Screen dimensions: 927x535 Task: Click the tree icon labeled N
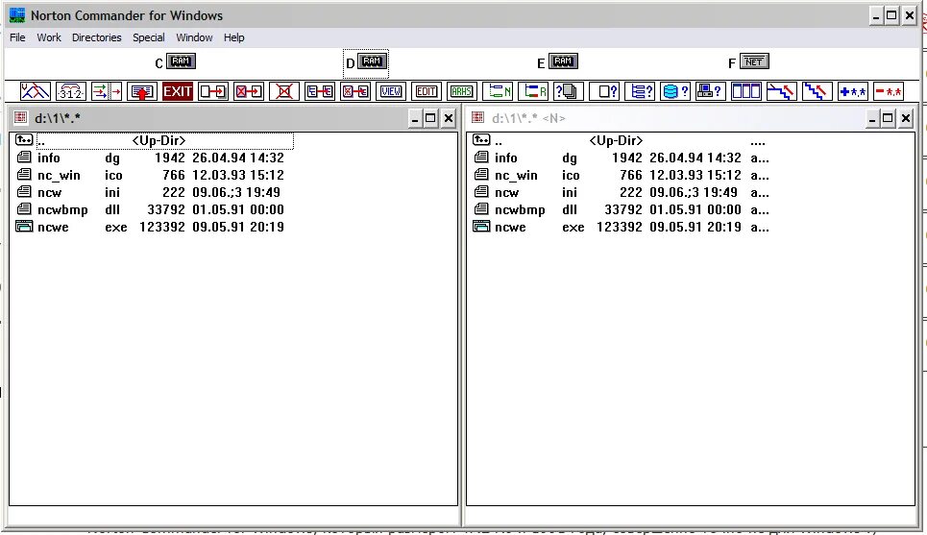498,91
